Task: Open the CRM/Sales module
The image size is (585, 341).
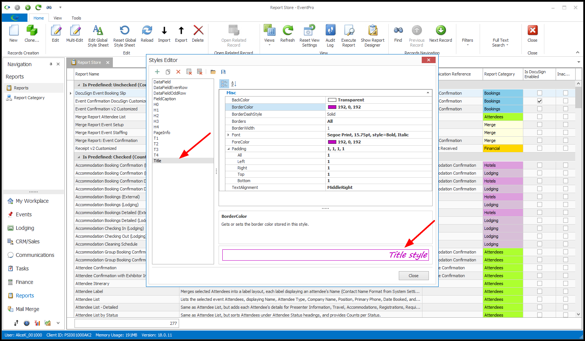Action: (x=27, y=241)
